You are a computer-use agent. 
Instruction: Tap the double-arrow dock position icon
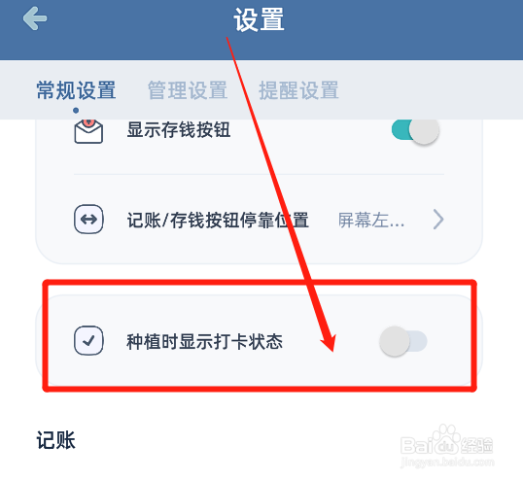[88, 220]
